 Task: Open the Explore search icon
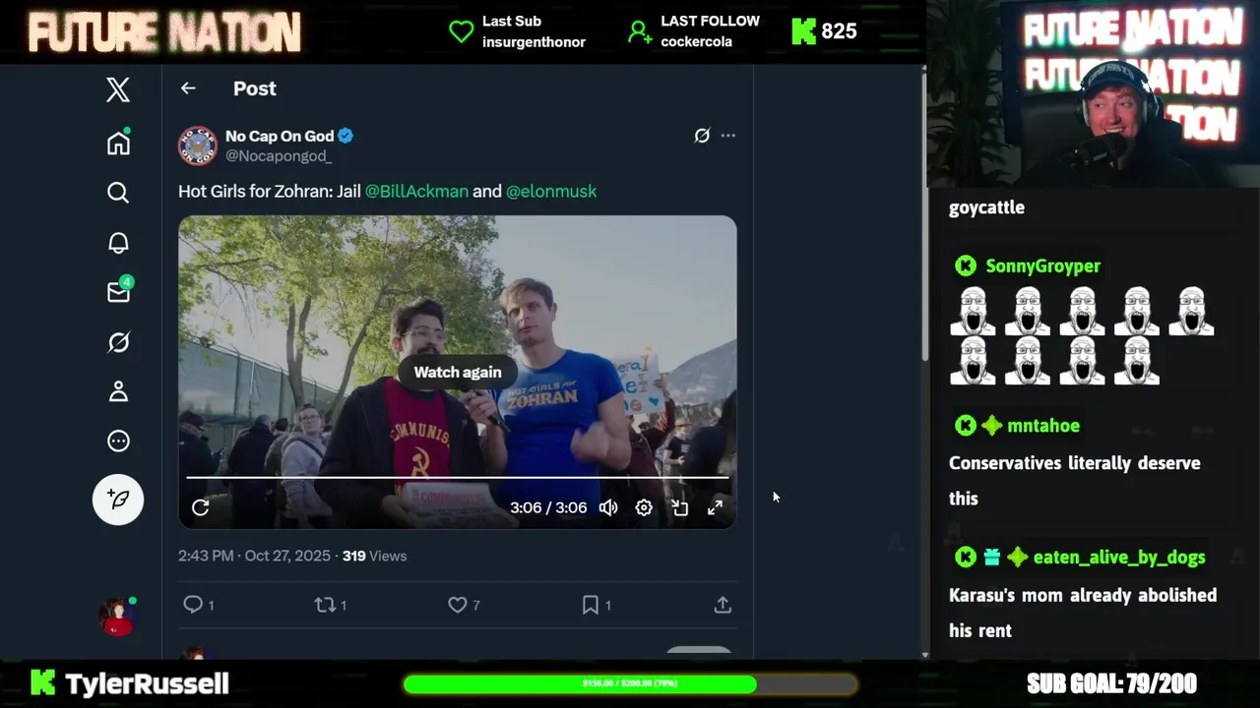pyautogui.click(x=118, y=193)
